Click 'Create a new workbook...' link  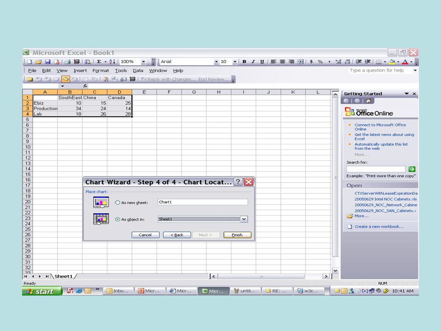click(x=379, y=227)
